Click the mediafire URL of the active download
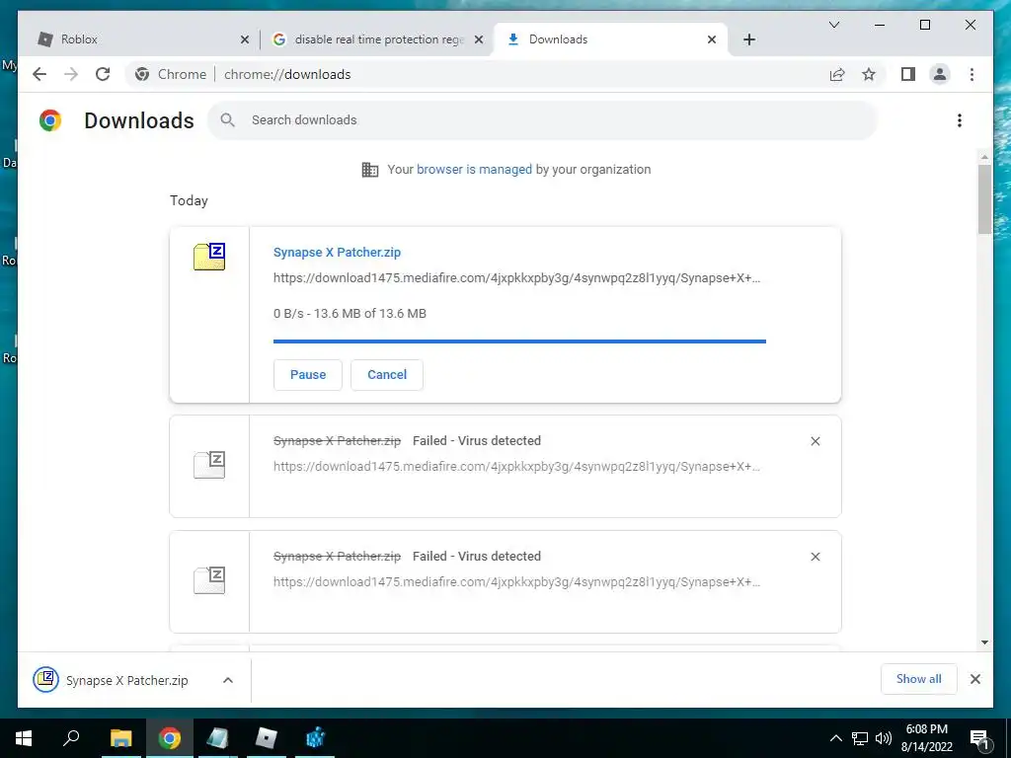 coord(516,277)
